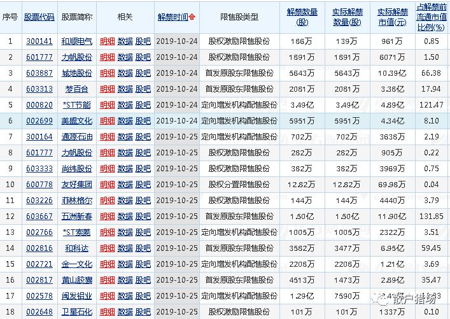Open stock code 002766
Viewport: 450px width, 319px height.
click(39, 232)
